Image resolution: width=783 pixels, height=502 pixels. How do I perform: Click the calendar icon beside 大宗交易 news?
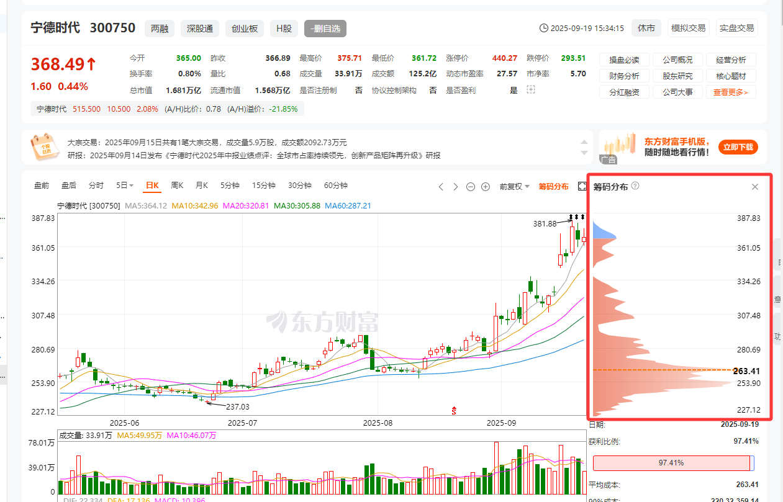click(x=45, y=146)
